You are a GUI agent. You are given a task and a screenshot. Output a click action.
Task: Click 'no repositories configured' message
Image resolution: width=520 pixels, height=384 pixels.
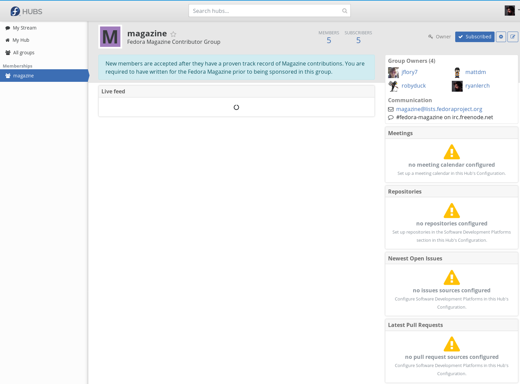[451, 223]
